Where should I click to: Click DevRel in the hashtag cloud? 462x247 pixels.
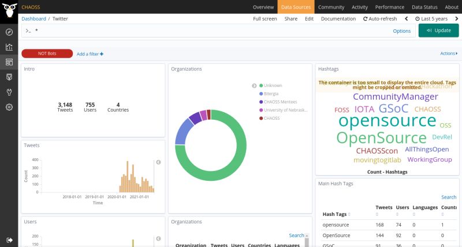pyautogui.click(x=442, y=137)
